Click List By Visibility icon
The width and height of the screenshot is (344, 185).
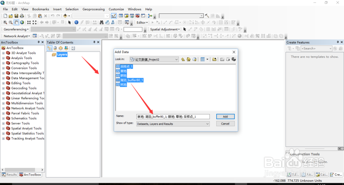point(61,48)
